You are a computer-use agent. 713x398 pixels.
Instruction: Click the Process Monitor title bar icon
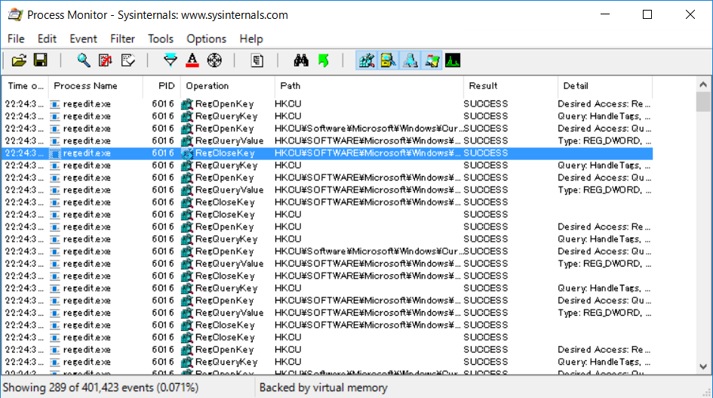tap(15, 14)
